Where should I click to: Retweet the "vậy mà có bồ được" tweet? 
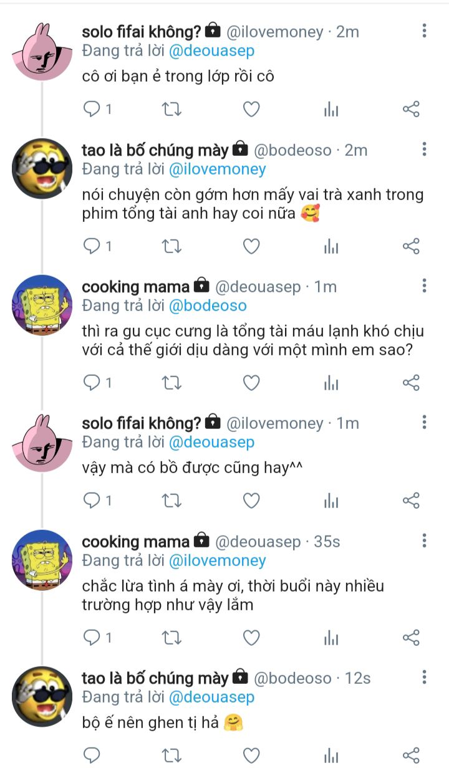pos(171,501)
